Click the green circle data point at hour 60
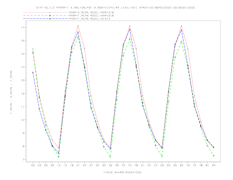Image resolution: width=233 pixels, height=180 pixels. tap(162, 156)
